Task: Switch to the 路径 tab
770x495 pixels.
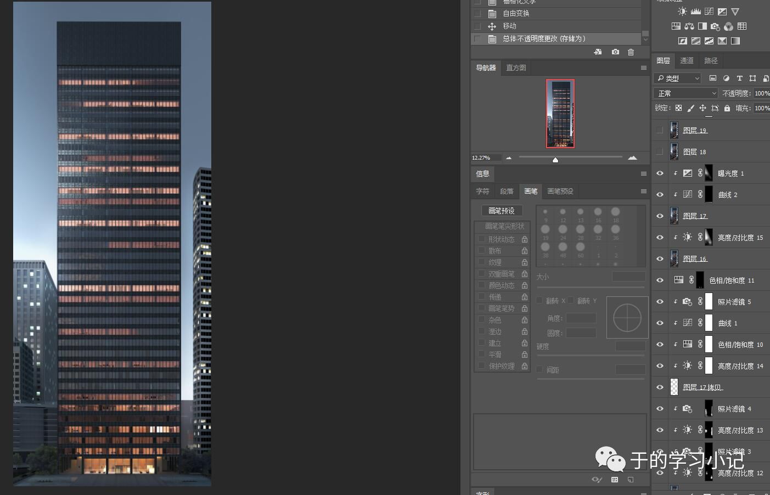Action: (711, 60)
